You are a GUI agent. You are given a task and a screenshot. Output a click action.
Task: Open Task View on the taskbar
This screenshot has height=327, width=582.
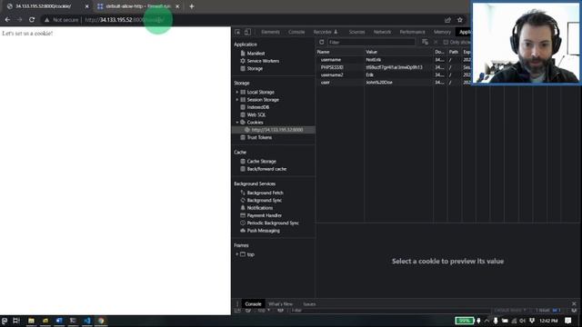(x=16, y=321)
